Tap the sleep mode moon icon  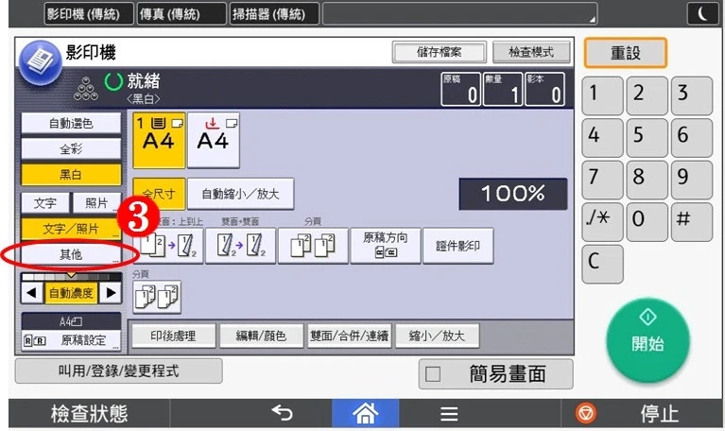click(x=702, y=13)
